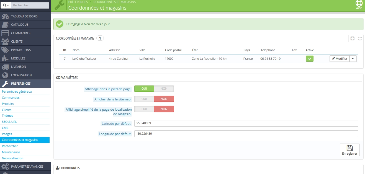365x174 pixels.
Task: Click the Paramètres avancés gears icon
Action: tap(5, 167)
